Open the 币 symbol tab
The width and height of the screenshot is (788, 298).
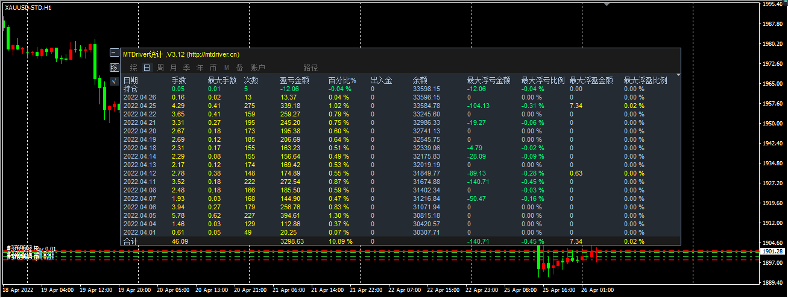tap(213, 68)
